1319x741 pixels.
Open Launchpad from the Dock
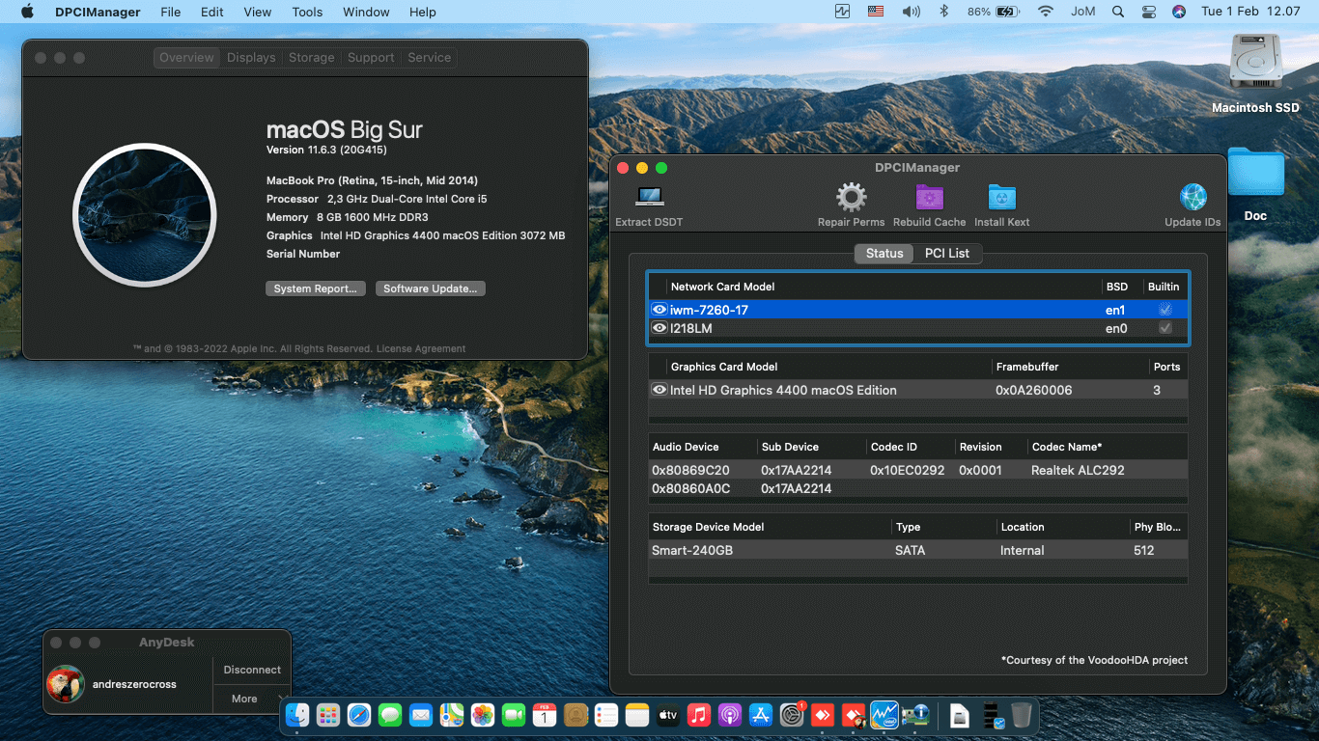tap(328, 715)
